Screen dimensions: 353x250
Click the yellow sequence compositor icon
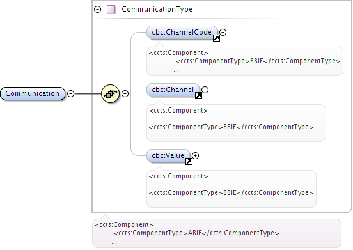[x=110, y=93]
